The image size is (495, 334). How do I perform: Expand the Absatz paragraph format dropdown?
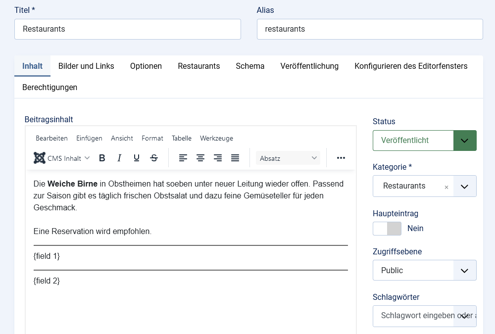[x=288, y=158]
